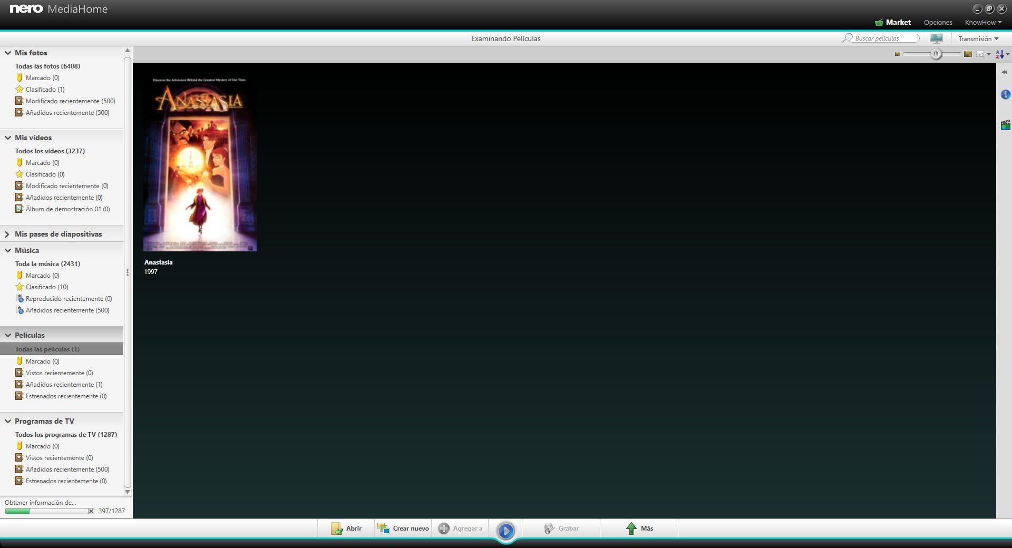Click the sidebar scroll-up arrow
The height and width of the screenshot is (548, 1012).
[128, 51]
